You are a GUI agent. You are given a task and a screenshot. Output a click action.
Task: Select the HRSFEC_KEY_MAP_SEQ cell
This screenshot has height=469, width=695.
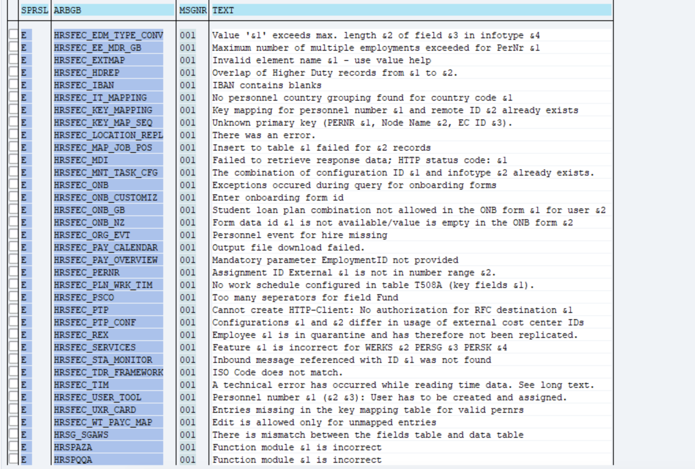click(108, 123)
